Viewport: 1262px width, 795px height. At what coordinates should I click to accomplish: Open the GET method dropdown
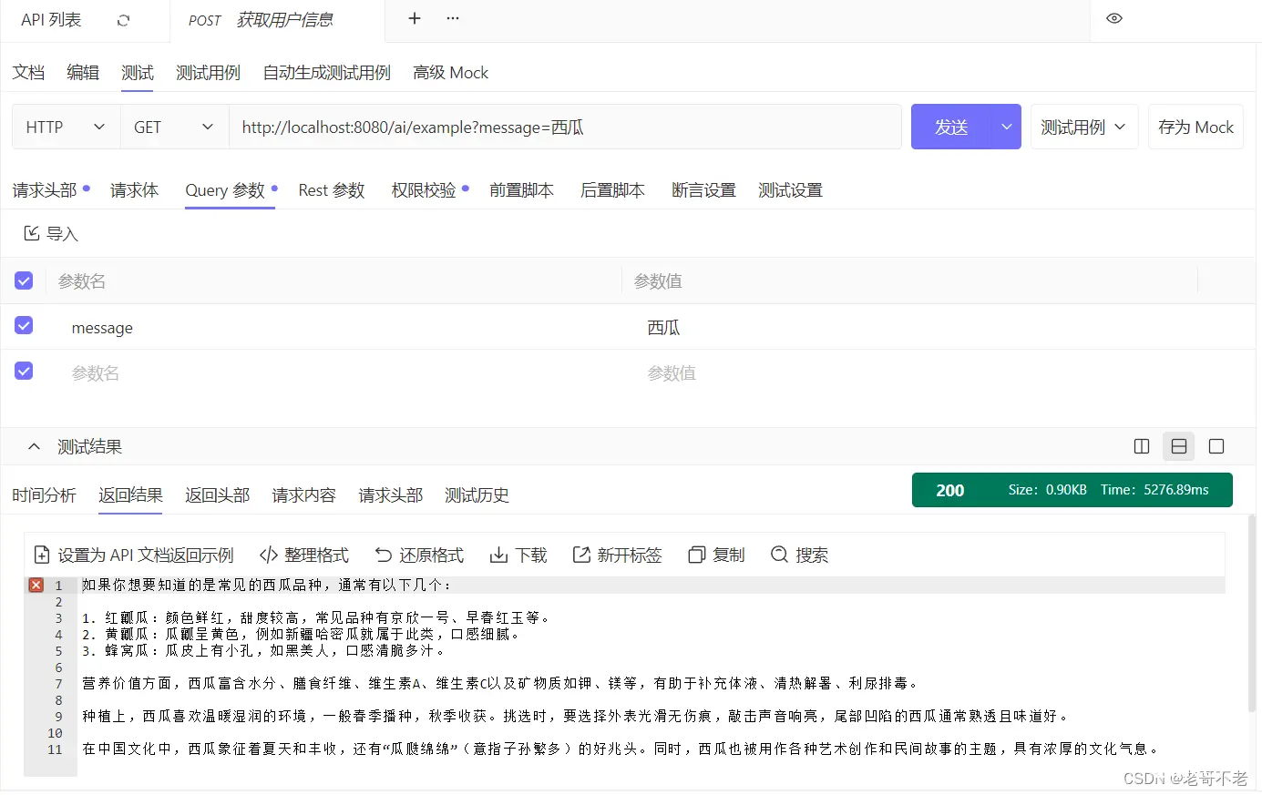(x=174, y=127)
